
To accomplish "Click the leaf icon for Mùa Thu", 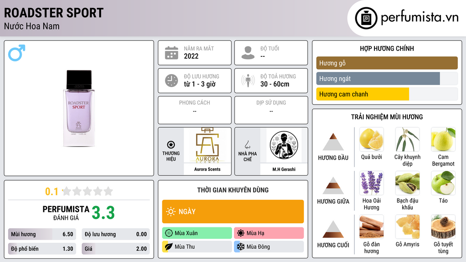I will tap(169, 247).
